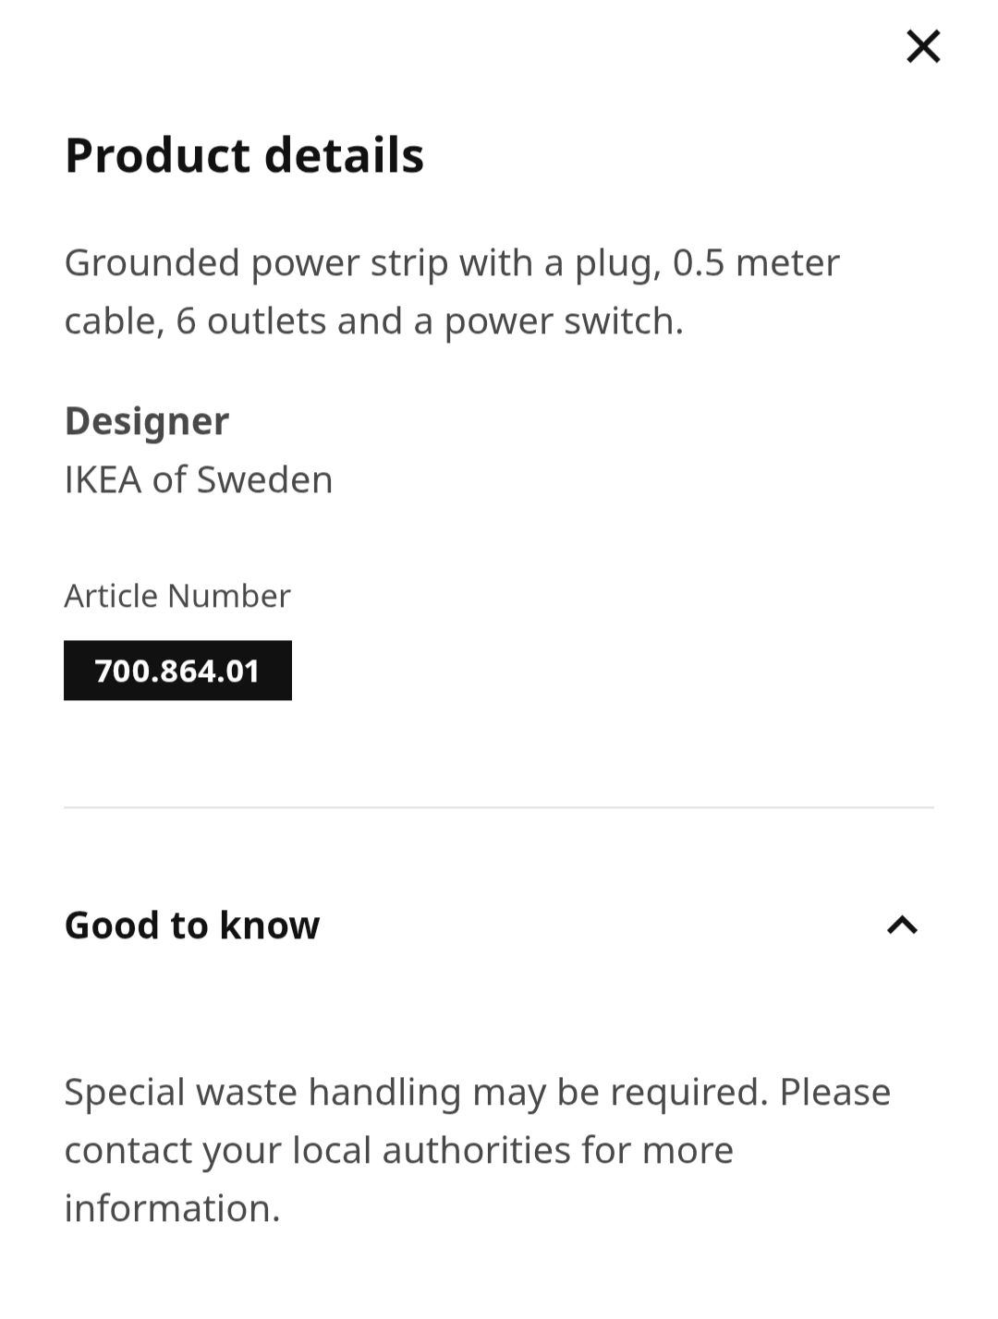Click the IKEA of Sweden text
Screen dimensions: 998x1319
click(199, 480)
